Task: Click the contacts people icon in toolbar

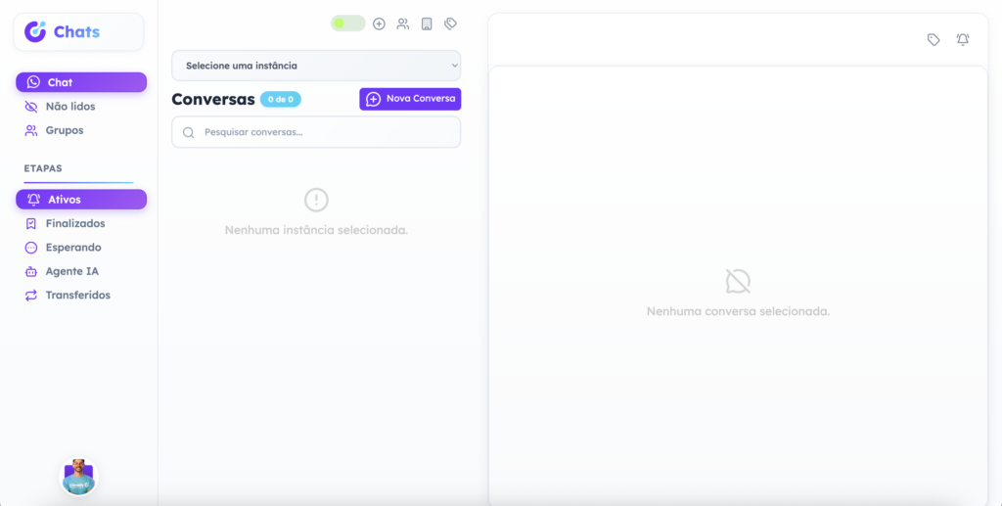Action: tap(402, 23)
